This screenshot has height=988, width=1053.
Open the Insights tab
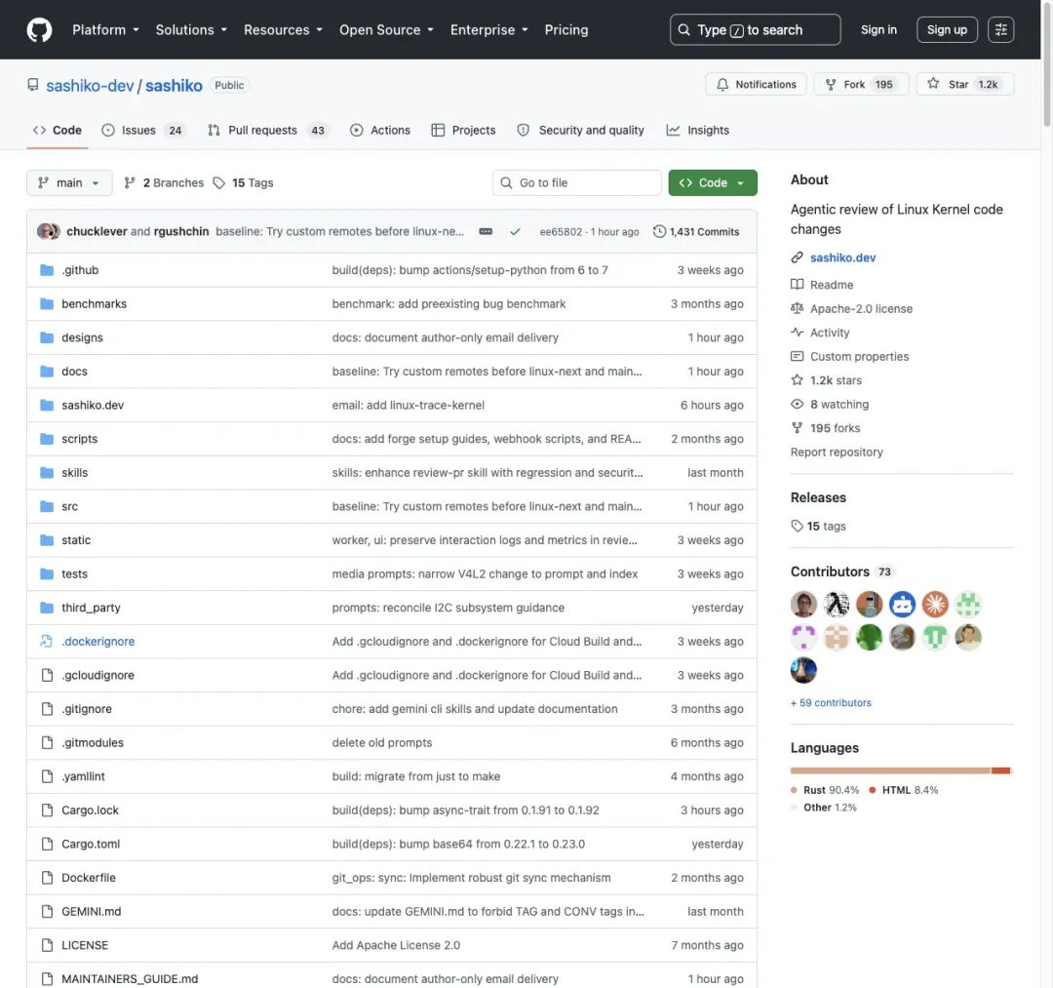(698, 131)
